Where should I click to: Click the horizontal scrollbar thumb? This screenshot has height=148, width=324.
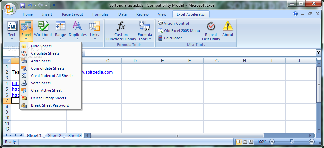click(177, 136)
